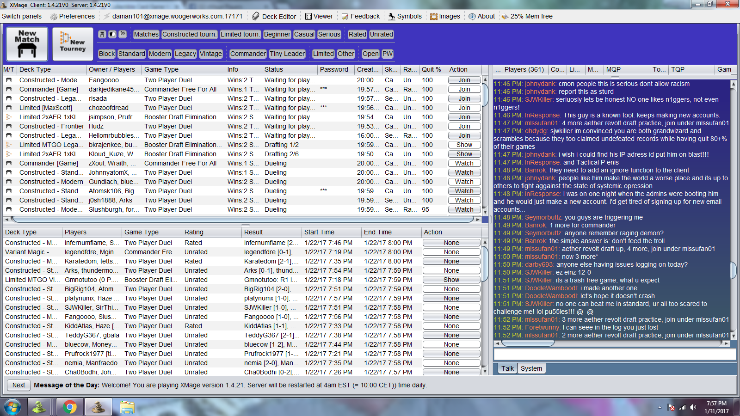Toggle the Block format filter
Screen dimensions: 740x416
[x=107, y=54]
